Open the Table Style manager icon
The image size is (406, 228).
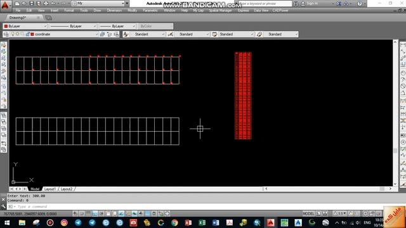point(214,34)
